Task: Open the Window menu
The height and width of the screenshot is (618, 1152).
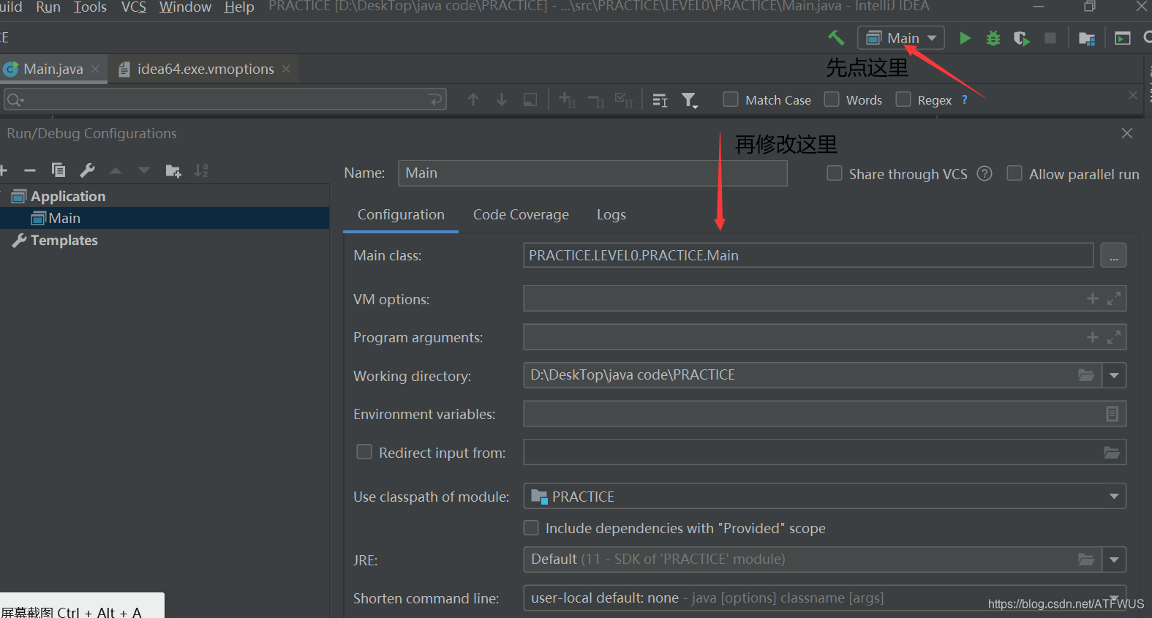Action: coord(185,7)
